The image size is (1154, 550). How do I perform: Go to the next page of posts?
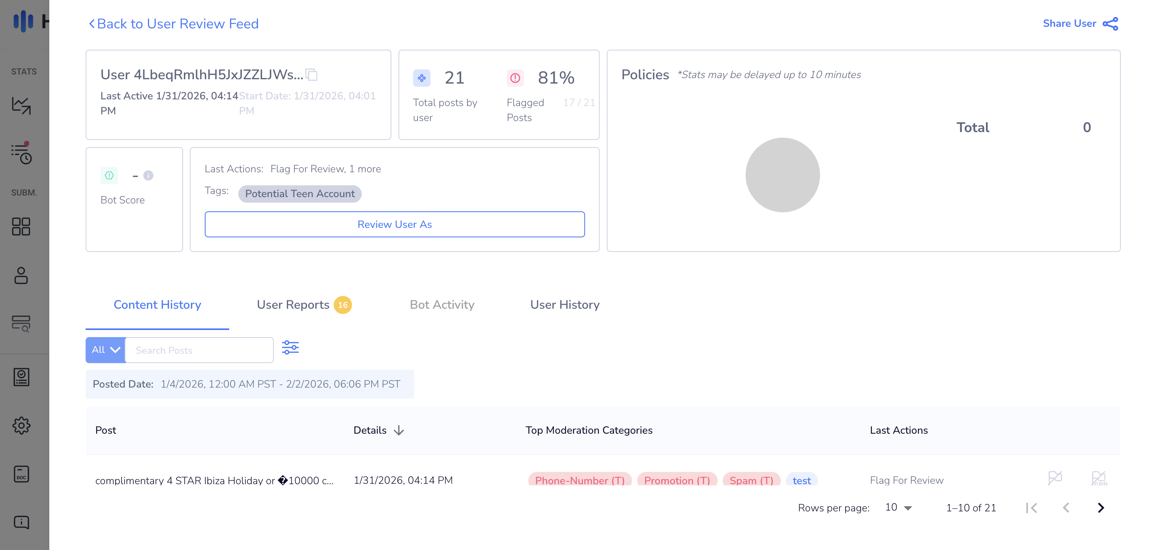1101,507
